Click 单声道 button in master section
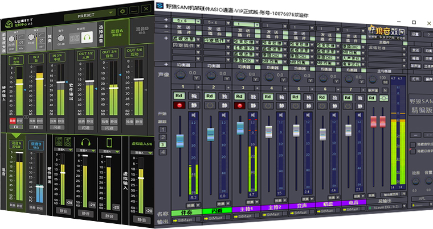433x229 pixels. click(x=373, y=90)
